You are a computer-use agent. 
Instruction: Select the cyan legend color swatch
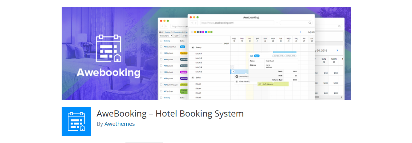(206, 32)
